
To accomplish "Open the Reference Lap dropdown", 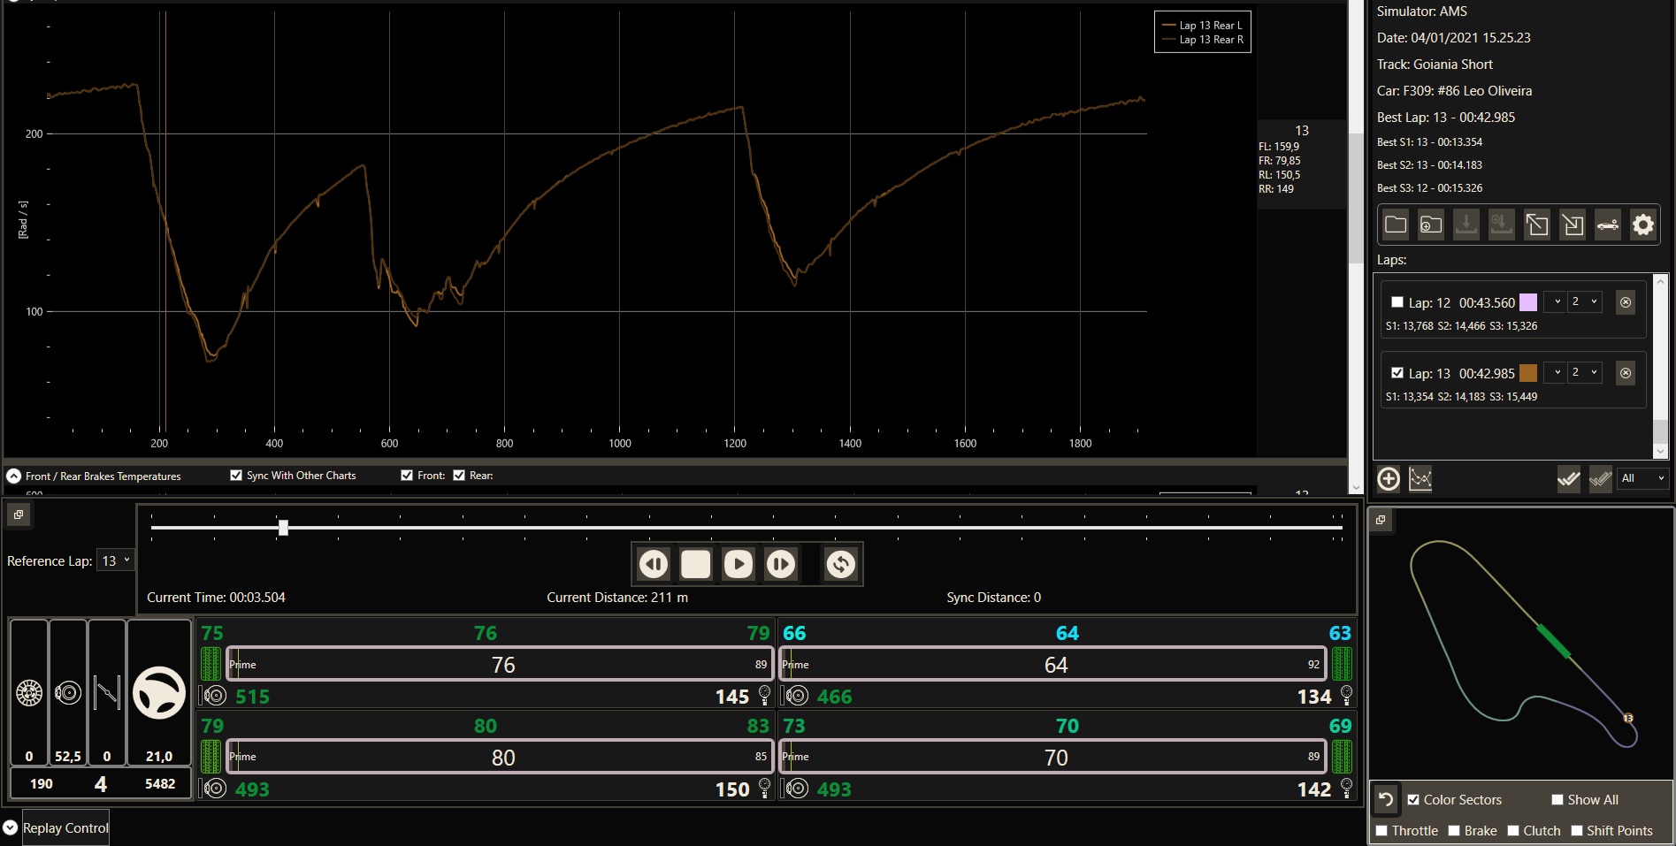I will (x=116, y=560).
